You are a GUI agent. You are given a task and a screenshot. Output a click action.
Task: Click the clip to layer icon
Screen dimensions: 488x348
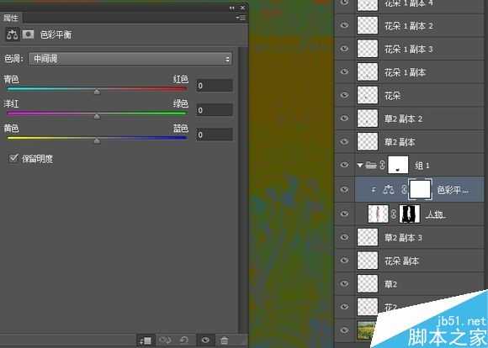pos(146,340)
